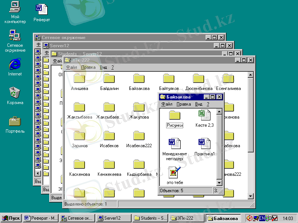Open the Мой компьютер desktop icon
Image resolution: width=298 pixels, height=223 pixels.
15,7
